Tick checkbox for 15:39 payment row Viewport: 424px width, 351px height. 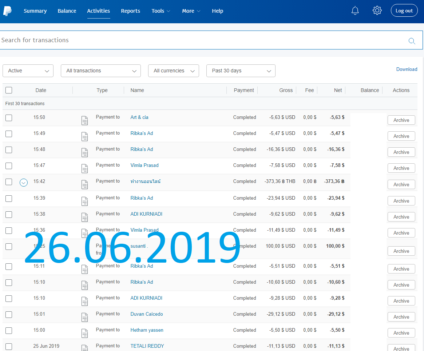[9, 198]
